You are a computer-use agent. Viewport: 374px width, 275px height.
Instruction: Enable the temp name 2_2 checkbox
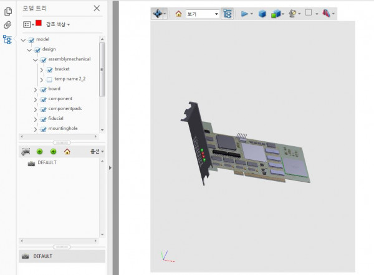pos(49,80)
